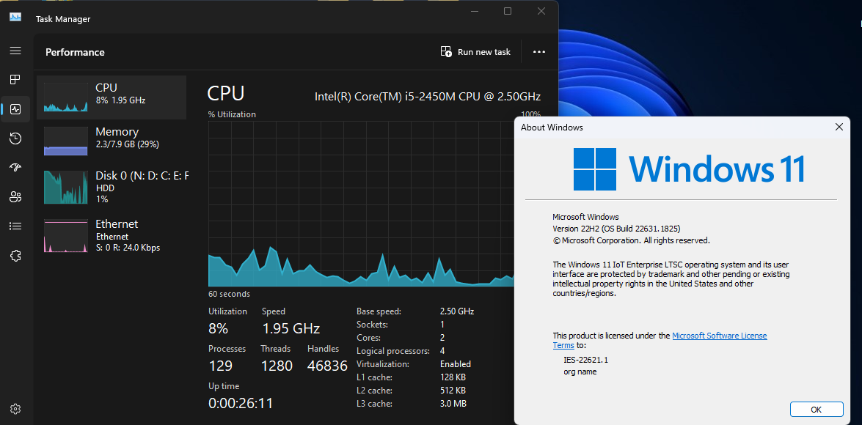The image size is (862, 425).
Task: Open the App history sidebar icon
Action: [15, 138]
